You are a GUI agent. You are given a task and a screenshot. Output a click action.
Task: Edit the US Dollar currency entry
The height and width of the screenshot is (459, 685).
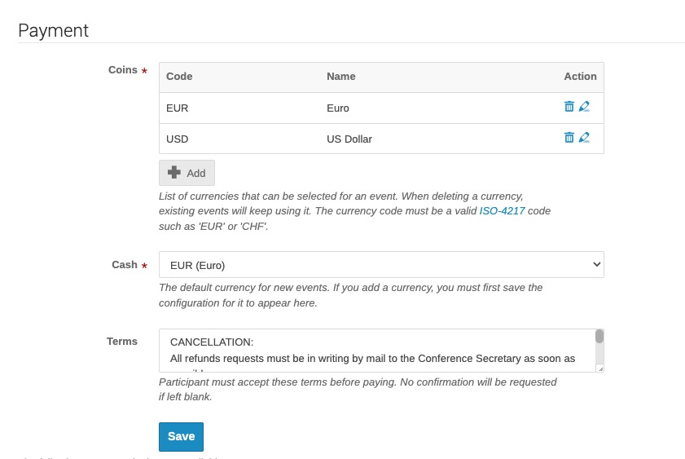pyautogui.click(x=584, y=138)
